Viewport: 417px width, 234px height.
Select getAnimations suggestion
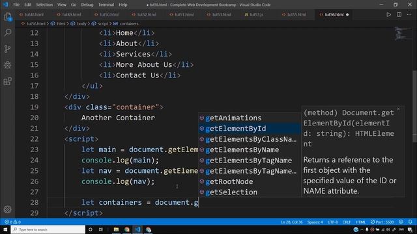pyautogui.click(x=250, y=118)
